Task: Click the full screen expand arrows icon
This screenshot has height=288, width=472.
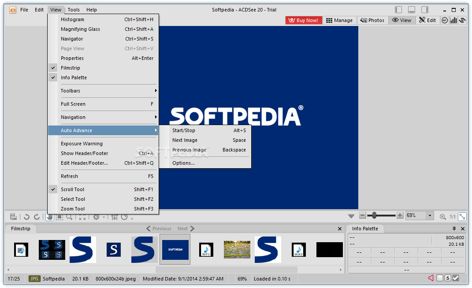Action: (x=82, y=217)
